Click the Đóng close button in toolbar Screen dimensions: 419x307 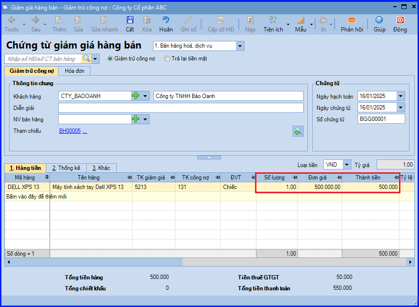[400, 24]
